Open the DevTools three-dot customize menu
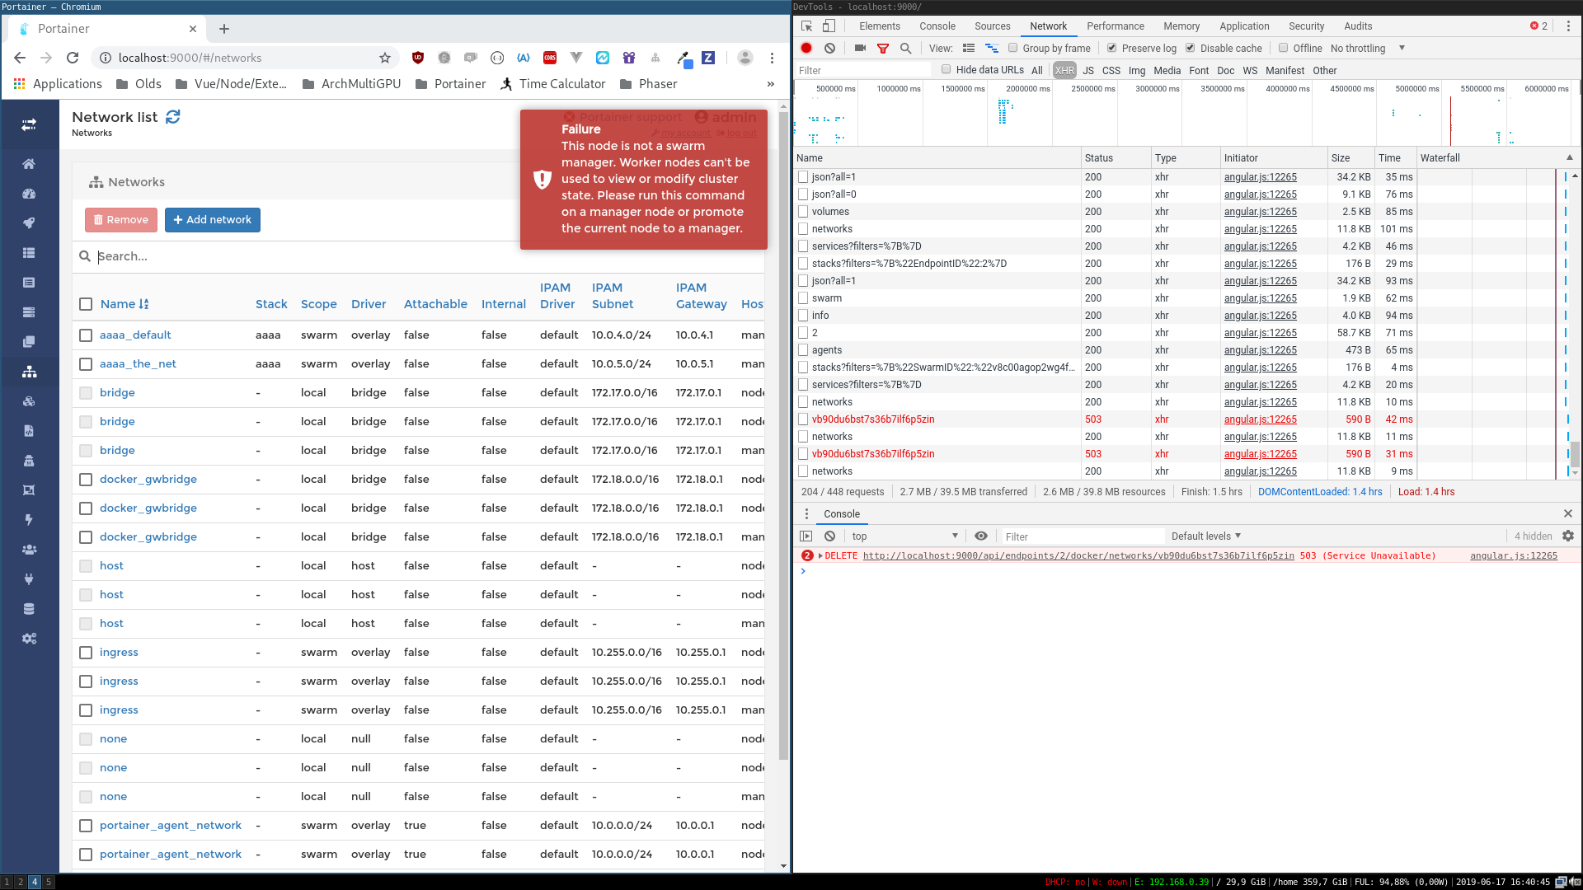1583x890 pixels. [1568, 26]
